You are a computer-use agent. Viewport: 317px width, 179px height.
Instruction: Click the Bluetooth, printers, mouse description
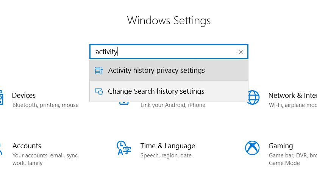click(x=45, y=105)
